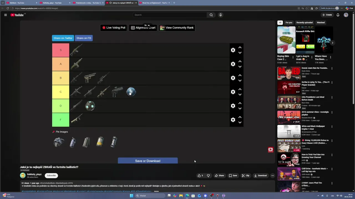Open more actions menu beside Download
This screenshot has width=355, height=199.
272,176
